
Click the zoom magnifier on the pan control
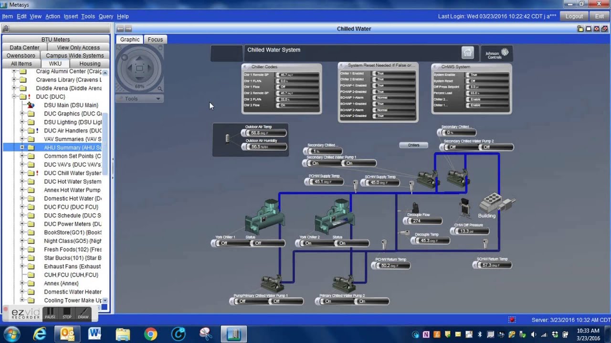159,89
